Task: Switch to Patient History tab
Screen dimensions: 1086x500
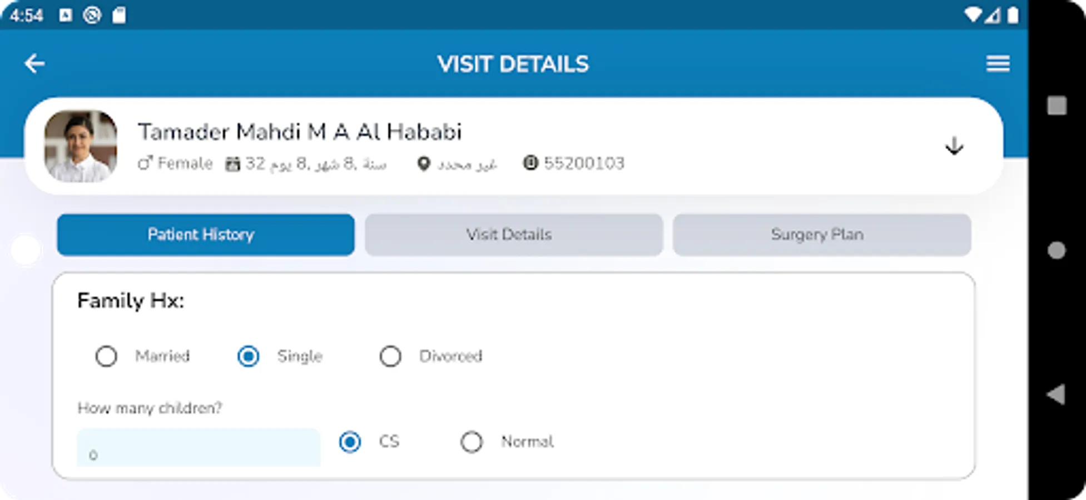Action: tap(205, 234)
